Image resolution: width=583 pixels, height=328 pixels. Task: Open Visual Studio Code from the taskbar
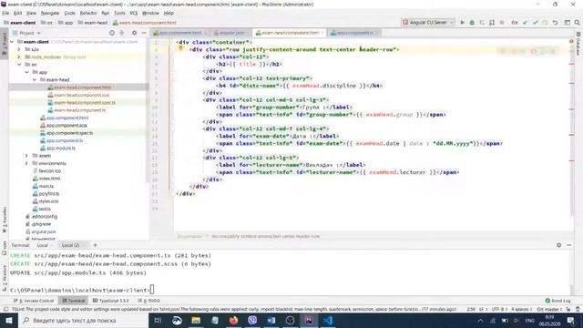(328, 320)
